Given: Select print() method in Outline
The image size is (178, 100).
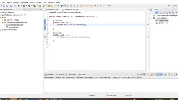Looking at the screenshot, I should [162, 23].
